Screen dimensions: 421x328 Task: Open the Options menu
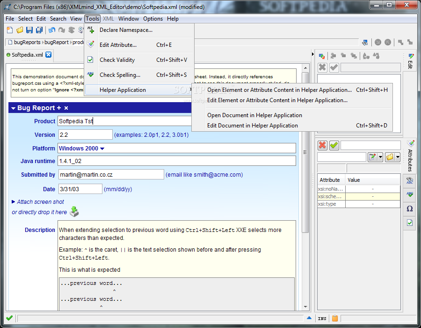153,19
